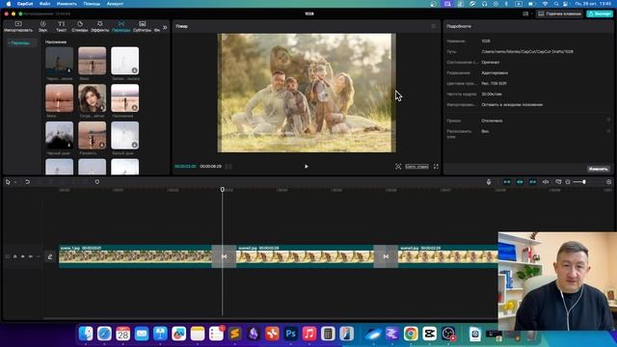Click the info icon beside Прокси row

608,120
